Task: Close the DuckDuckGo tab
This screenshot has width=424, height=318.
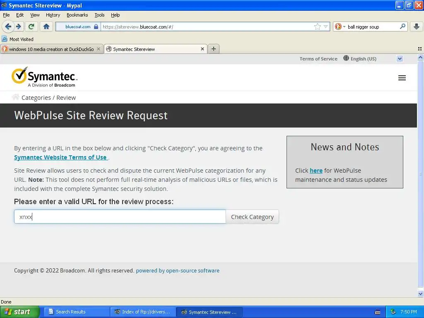Action: 99,49
